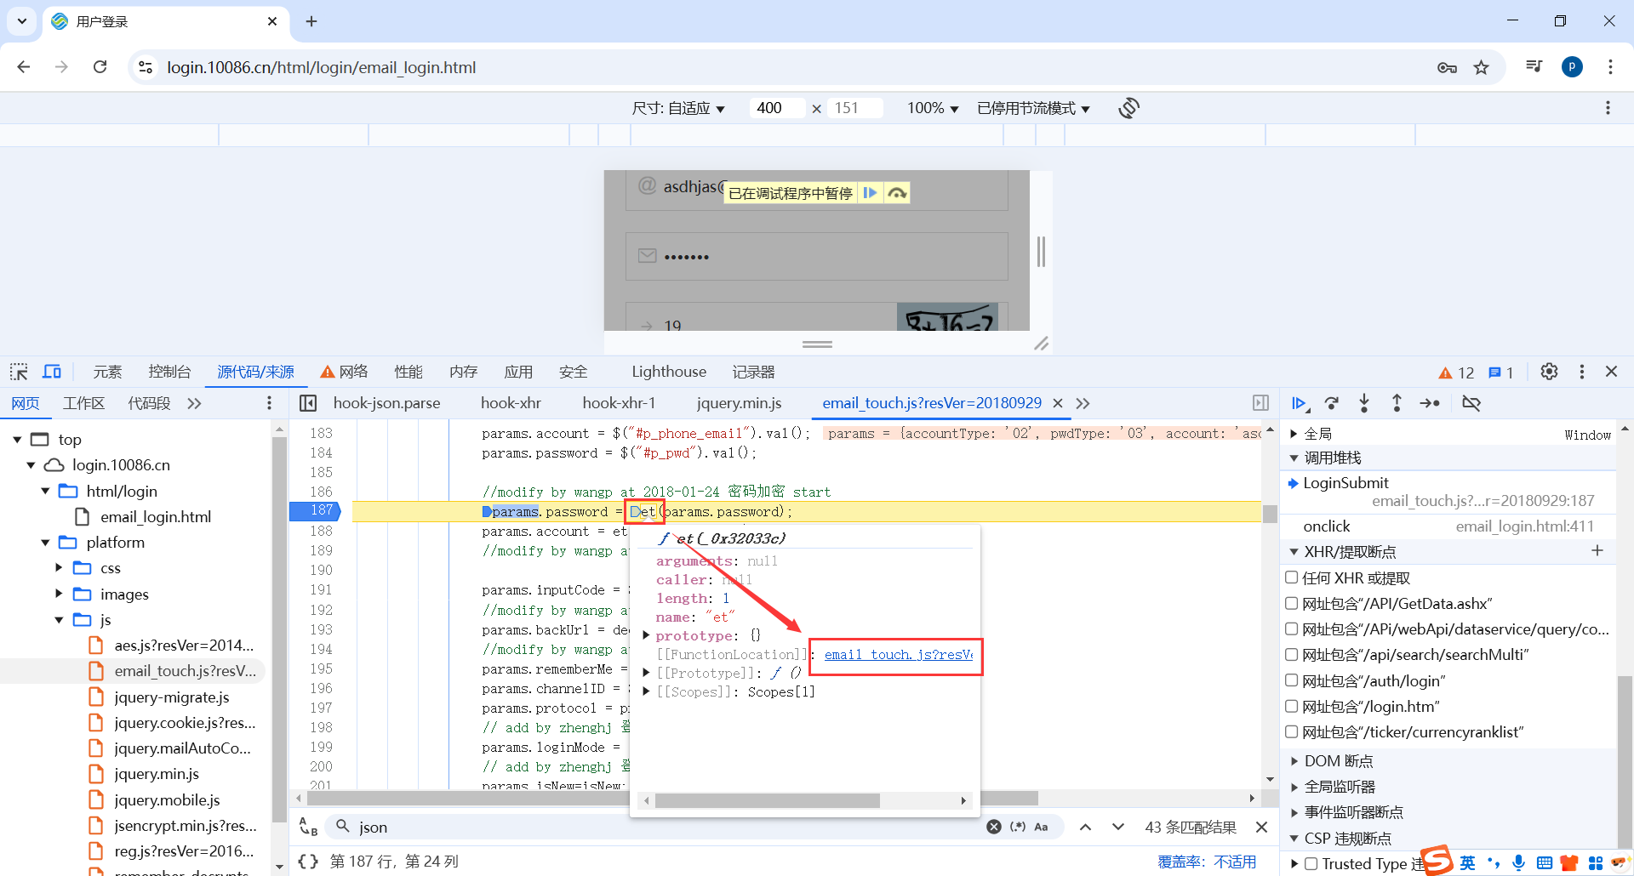
Task: Toggle breakpoint for /api/search/searchMulti URL
Action: point(1291,654)
